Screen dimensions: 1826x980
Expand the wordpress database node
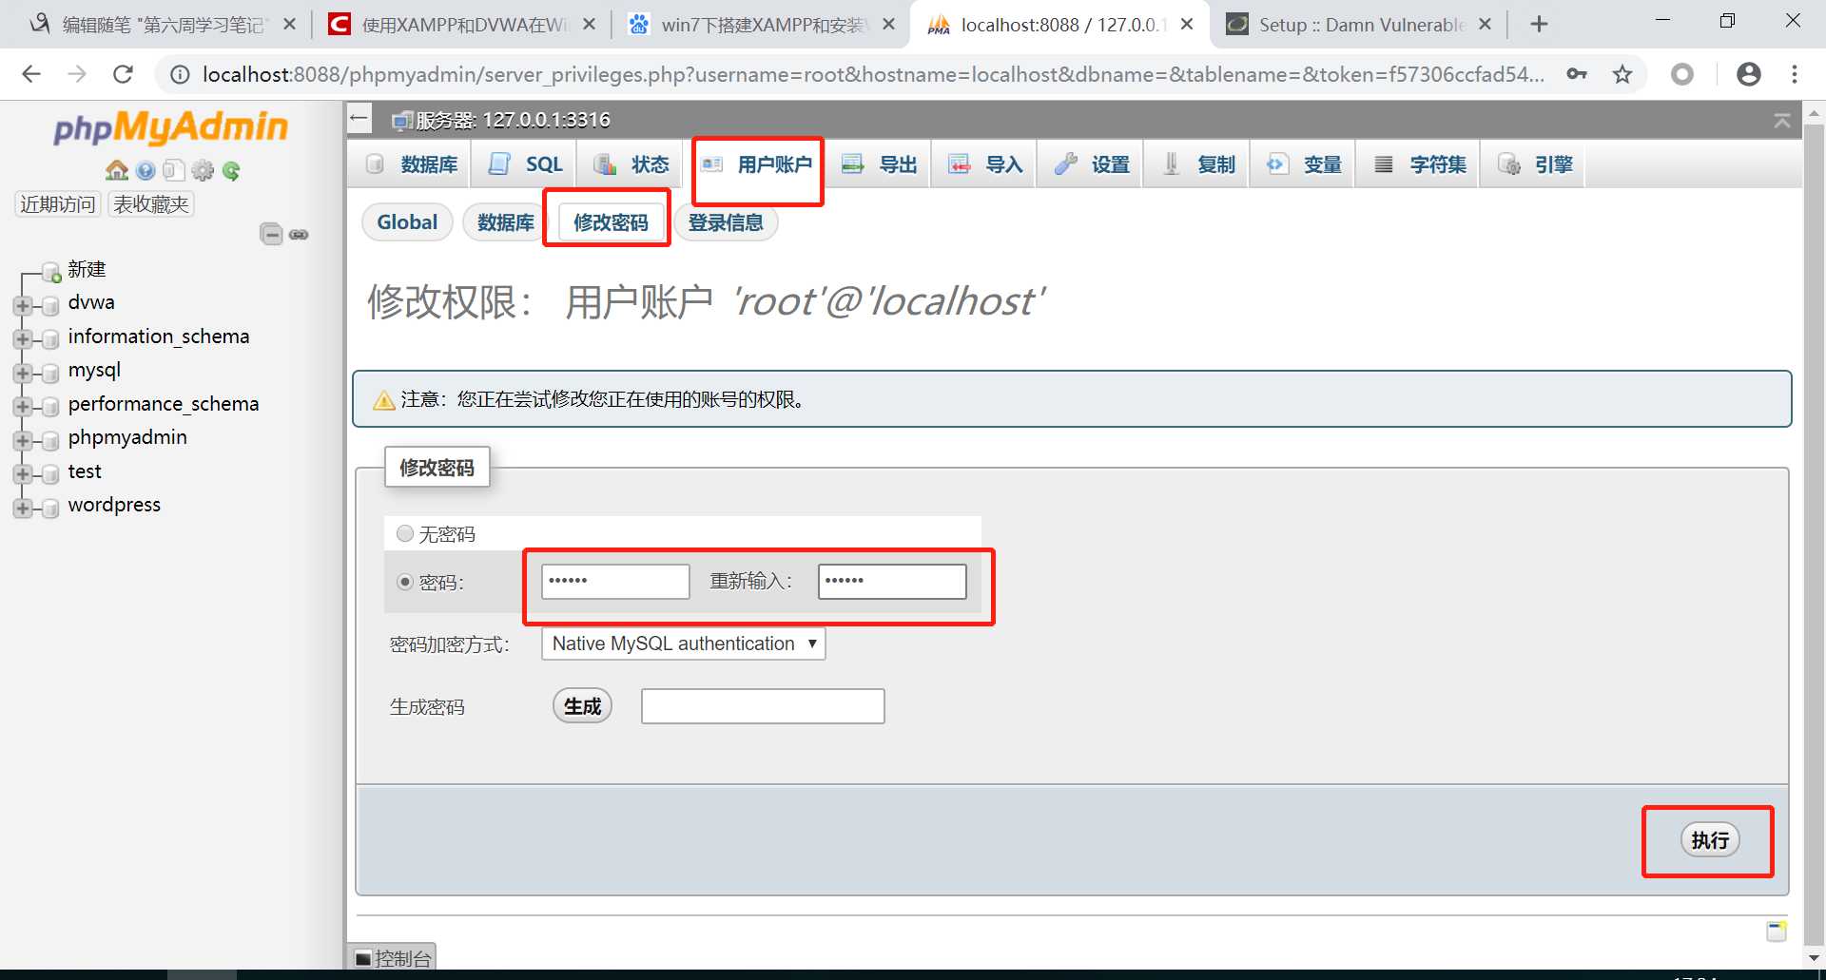[23, 508]
